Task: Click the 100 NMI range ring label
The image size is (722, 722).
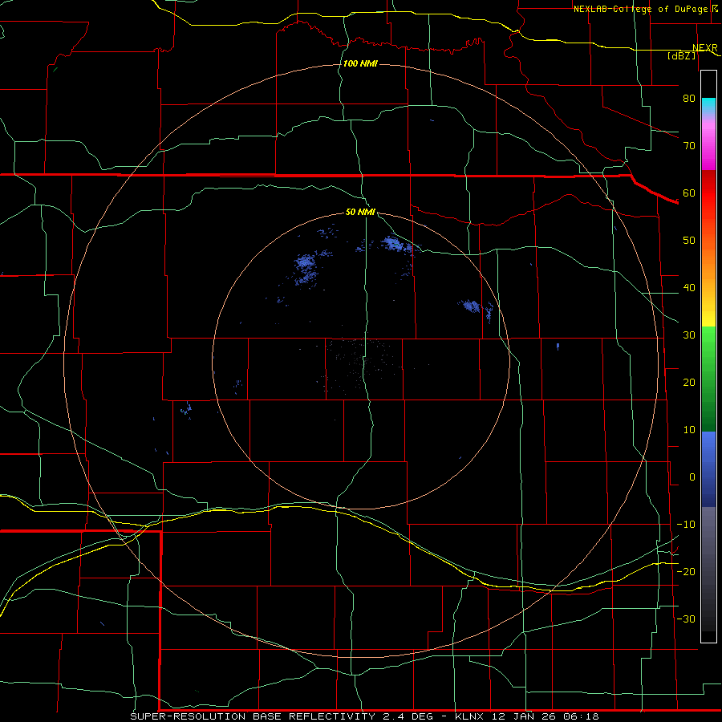Action: pyautogui.click(x=360, y=63)
